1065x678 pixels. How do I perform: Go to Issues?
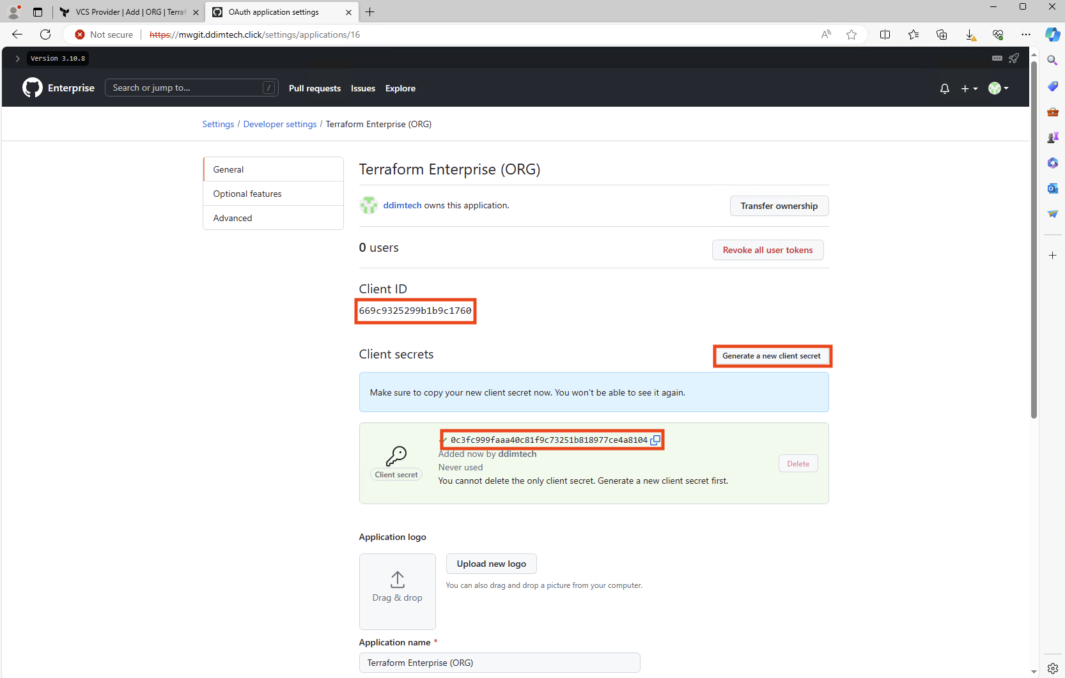point(363,88)
